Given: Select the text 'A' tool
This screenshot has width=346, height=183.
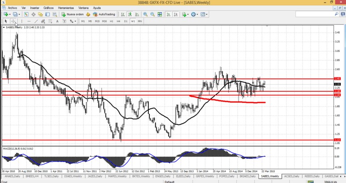Looking at the screenshot, I should 57,21.
